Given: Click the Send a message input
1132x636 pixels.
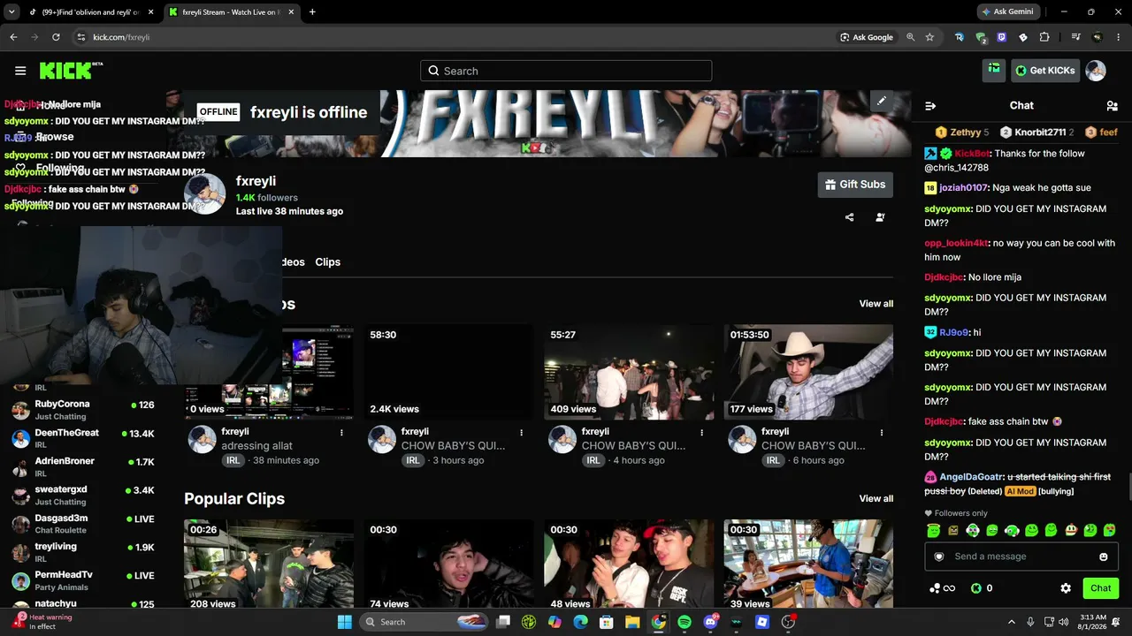Looking at the screenshot, I should pos(1021,556).
